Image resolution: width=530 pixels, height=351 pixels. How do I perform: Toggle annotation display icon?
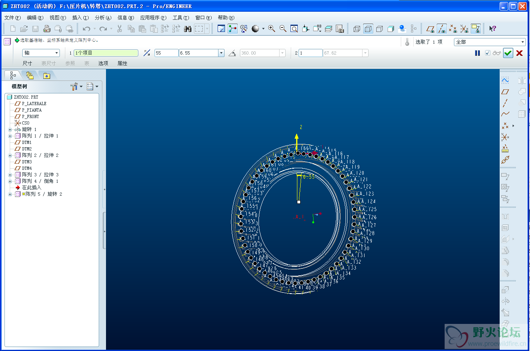(x=476, y=29)
